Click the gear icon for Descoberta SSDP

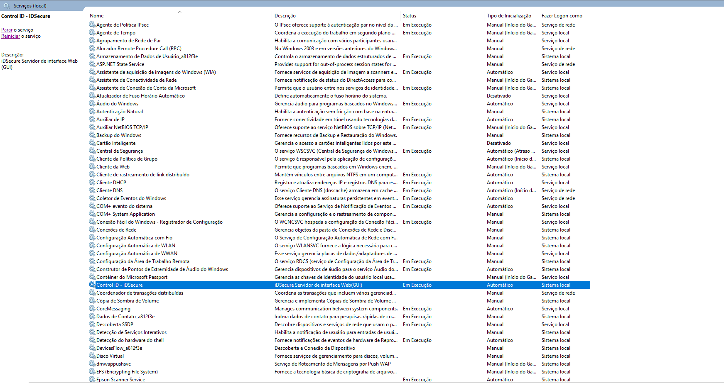(x=92, y=324)
